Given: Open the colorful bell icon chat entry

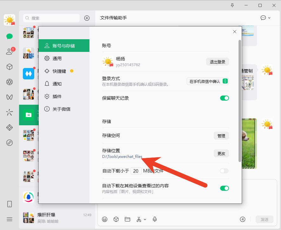Looking at the screenshot, I should pos(29,197).
